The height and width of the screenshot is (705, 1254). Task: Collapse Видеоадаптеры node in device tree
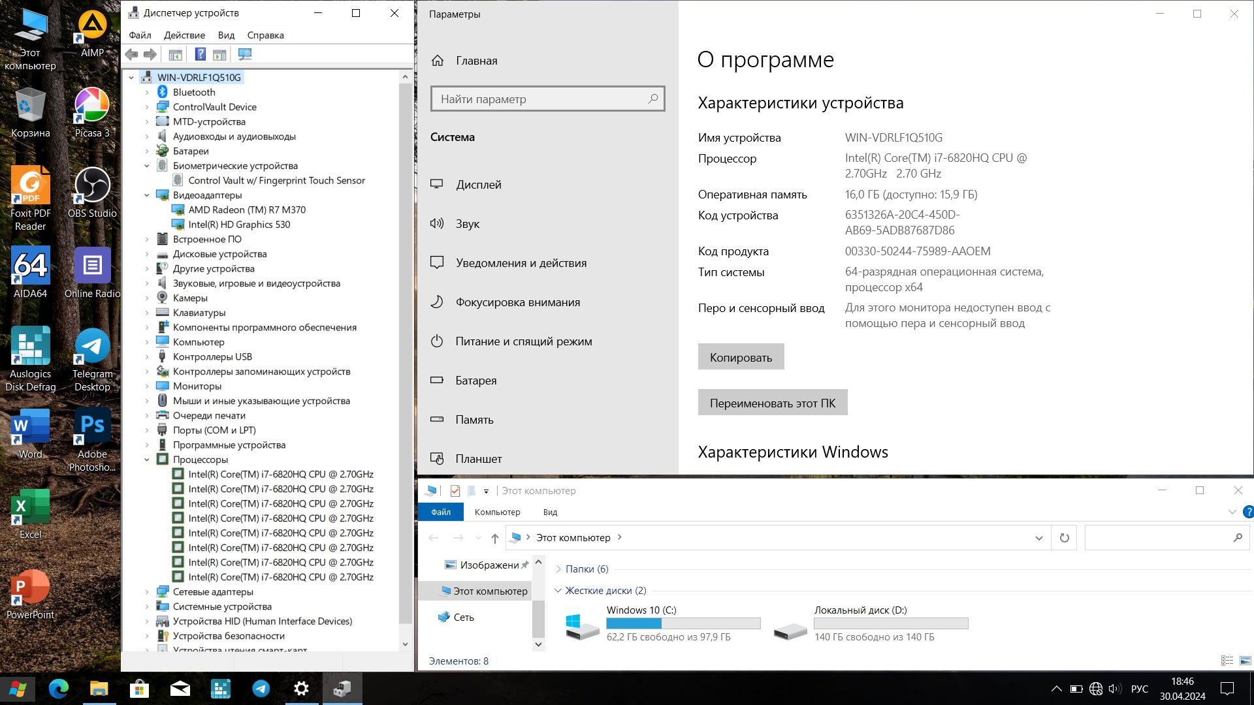pos(147,195)
